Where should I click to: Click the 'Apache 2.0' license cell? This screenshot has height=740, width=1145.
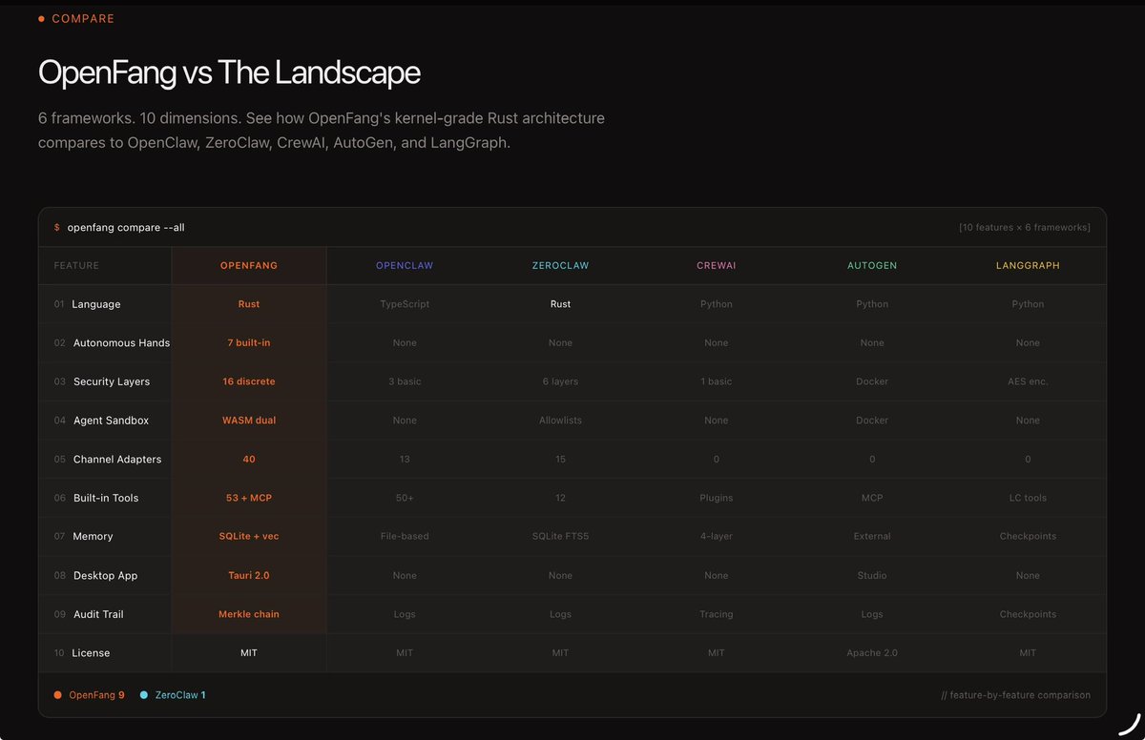[872, 653]
